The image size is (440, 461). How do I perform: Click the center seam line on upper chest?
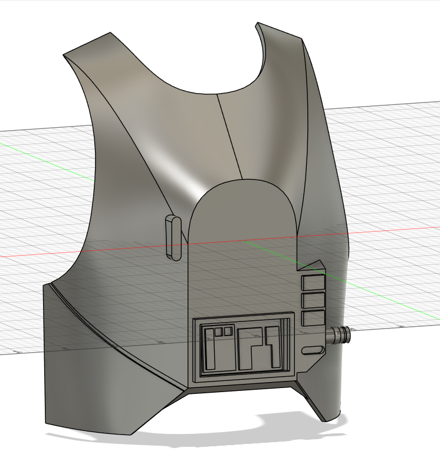[230, 135]
